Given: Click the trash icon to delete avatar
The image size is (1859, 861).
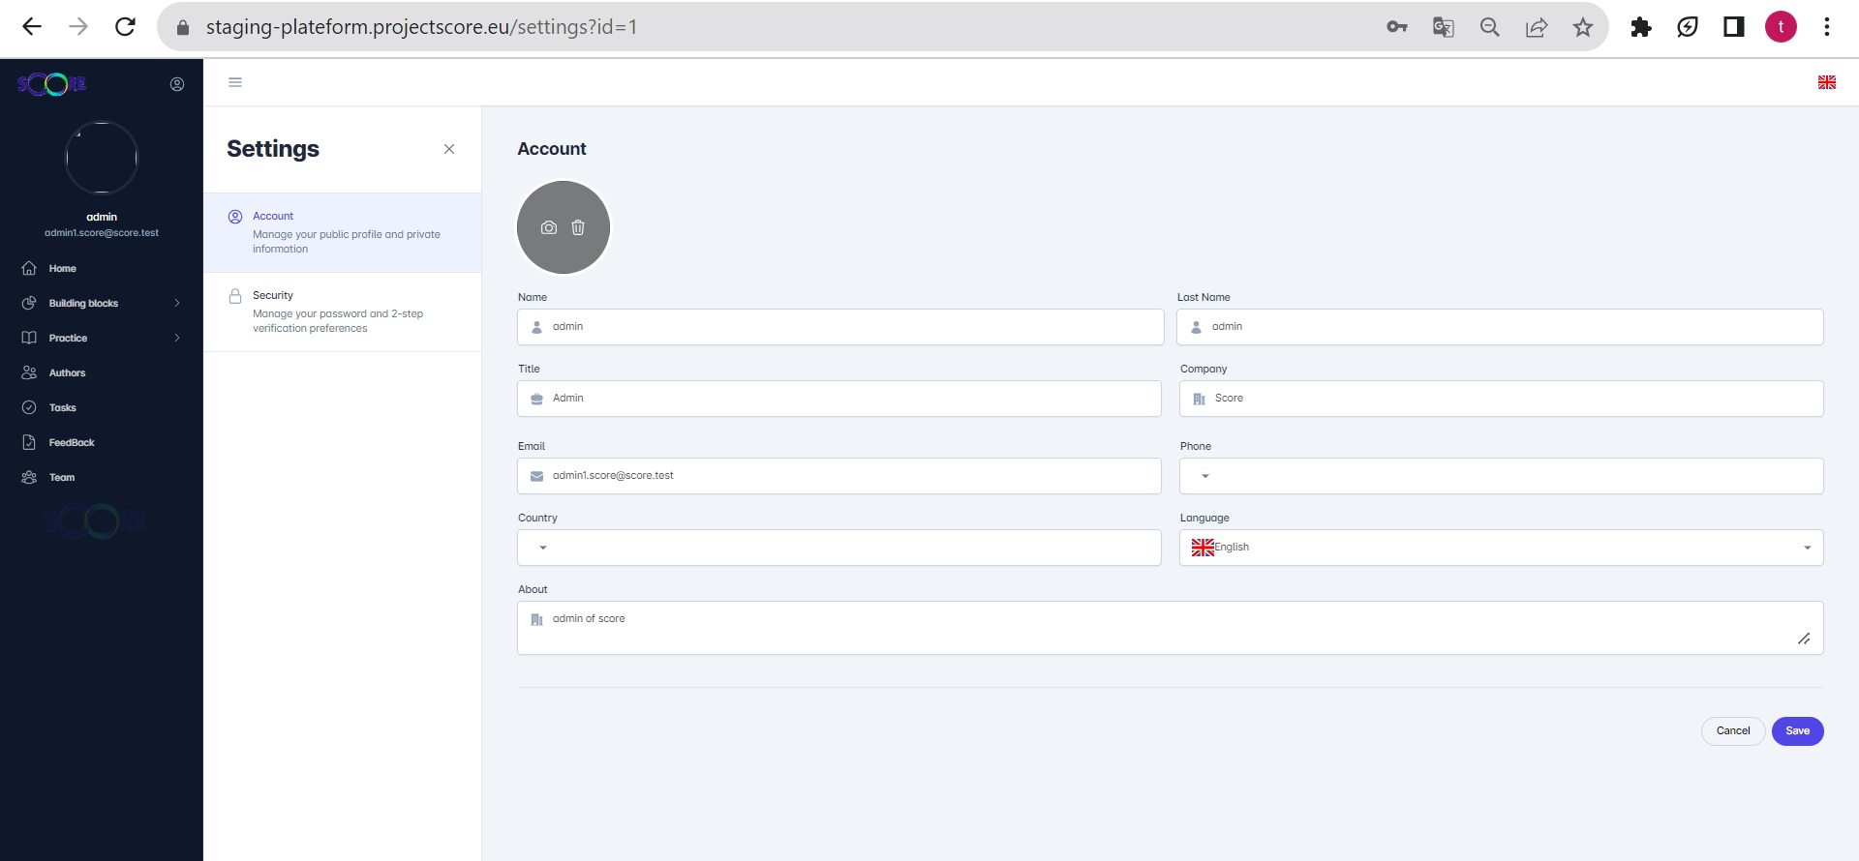Looking at the screenshot, I should pos(578,227).
